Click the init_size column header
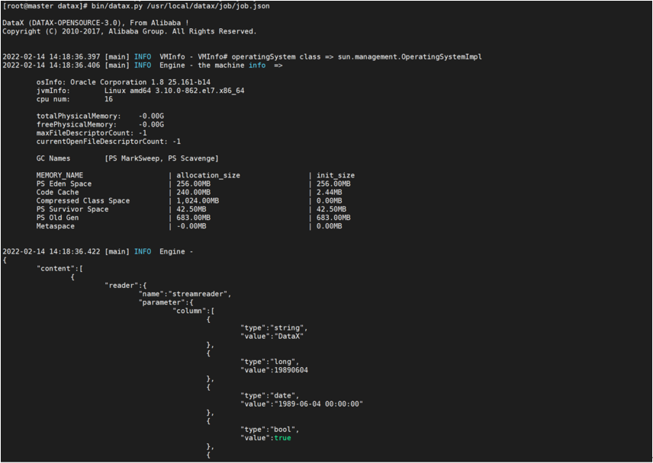 [335, 175]
